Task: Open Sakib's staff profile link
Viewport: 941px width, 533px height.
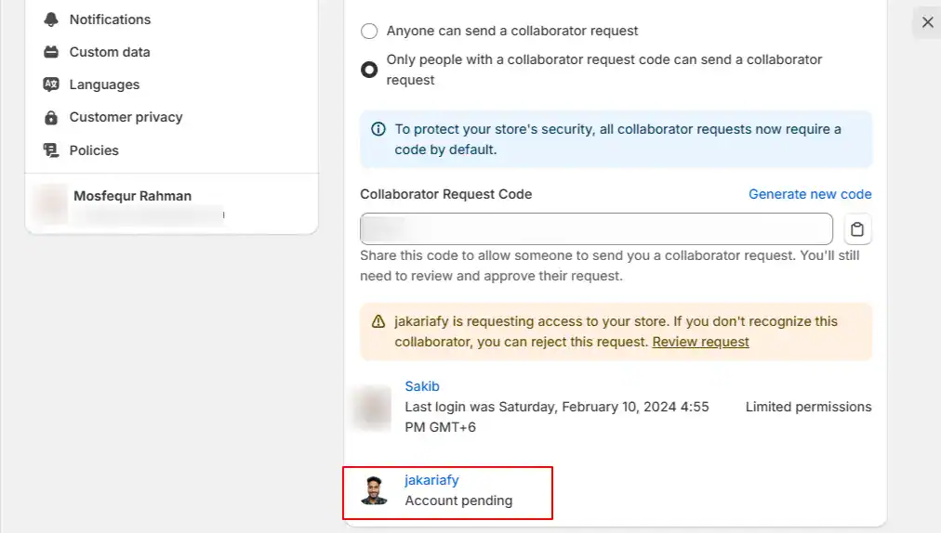Action: coord(422,386)
